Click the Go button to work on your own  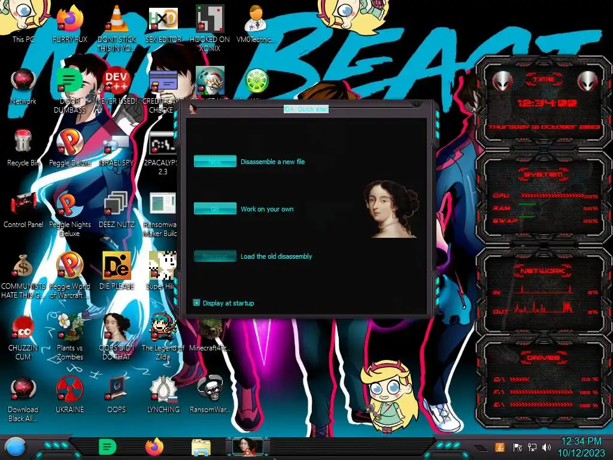point(215,208)
